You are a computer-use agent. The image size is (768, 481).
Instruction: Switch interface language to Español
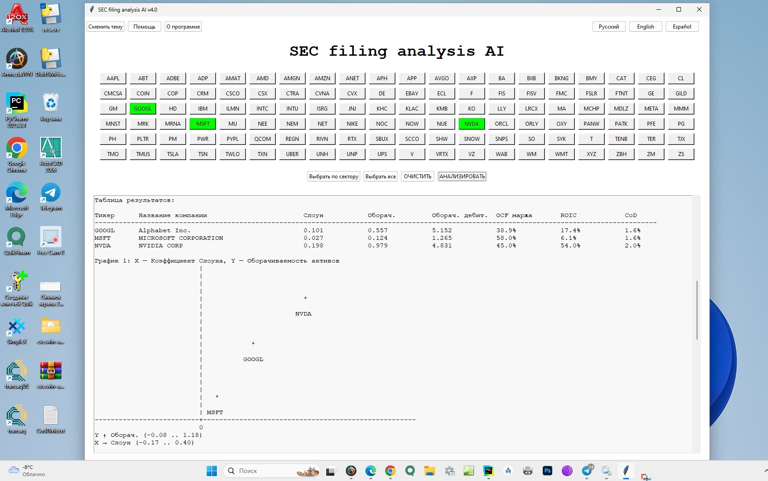[682, 27]
